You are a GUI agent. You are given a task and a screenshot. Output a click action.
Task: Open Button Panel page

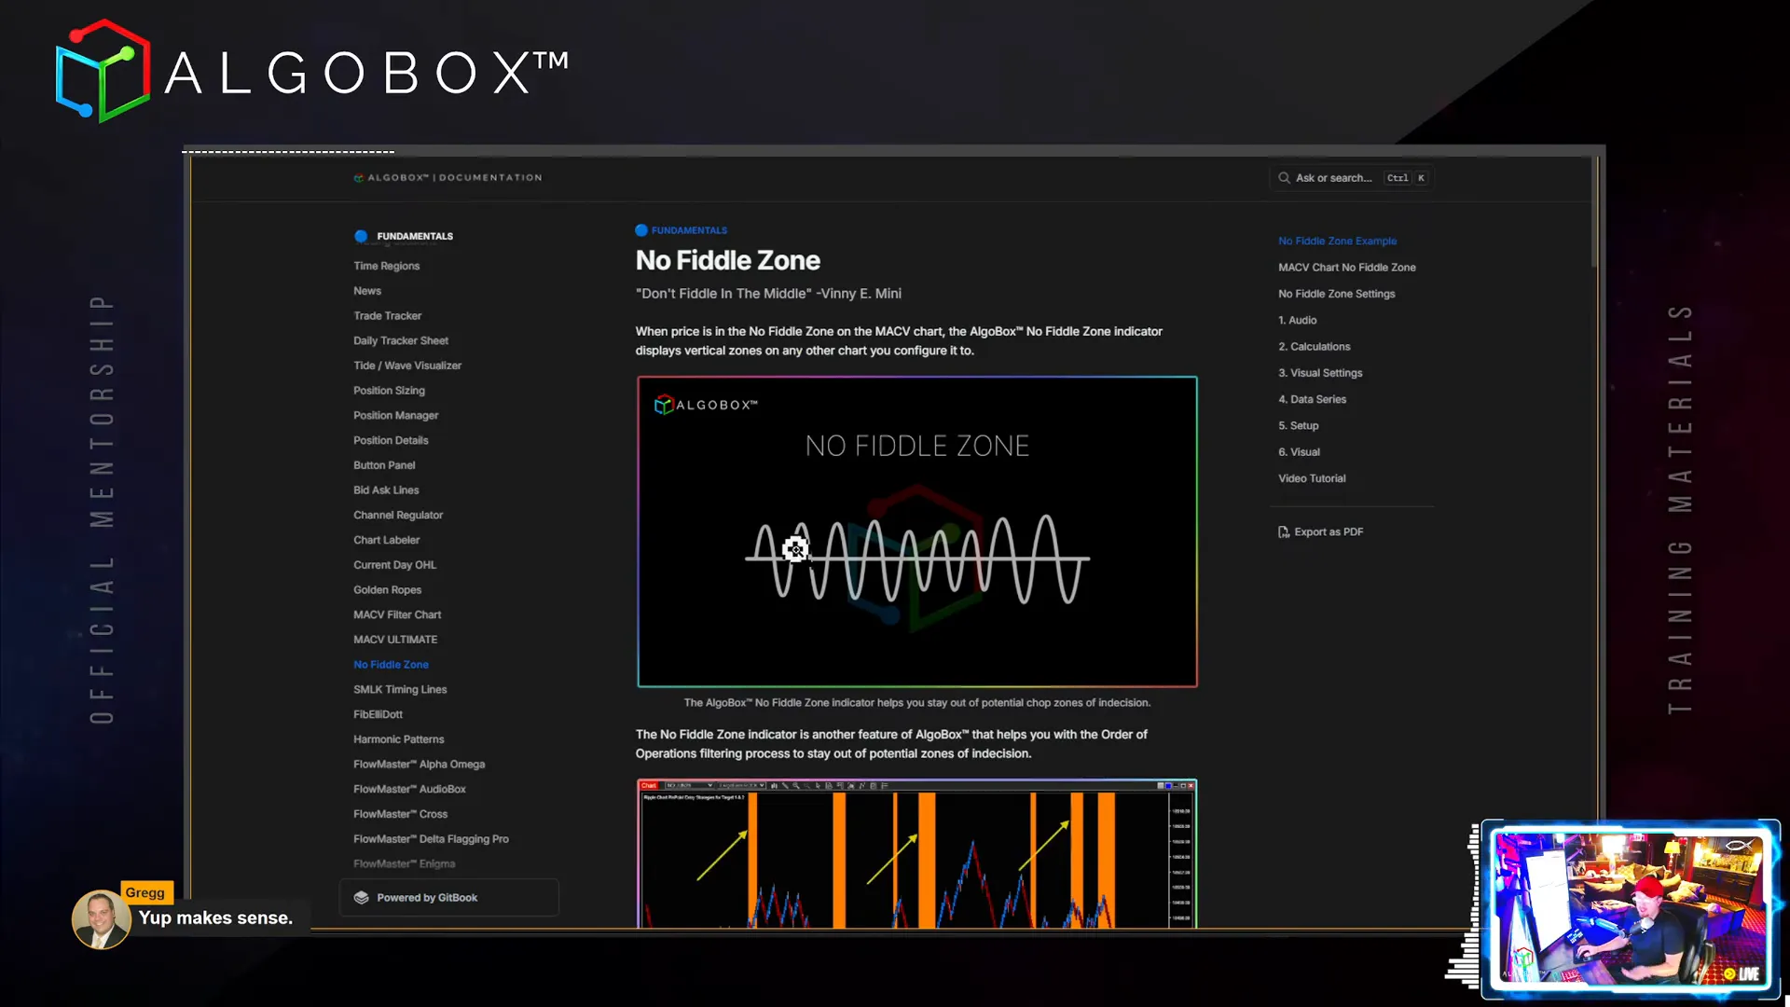coord(384,465)
